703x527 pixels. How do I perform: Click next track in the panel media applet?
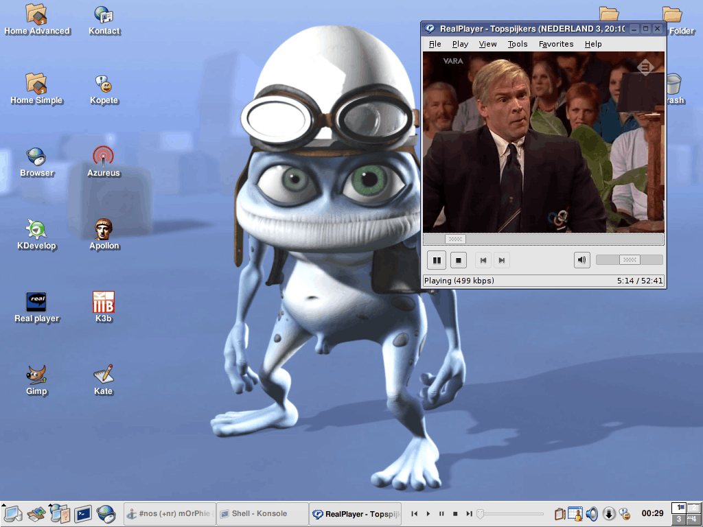coord(469,513)
